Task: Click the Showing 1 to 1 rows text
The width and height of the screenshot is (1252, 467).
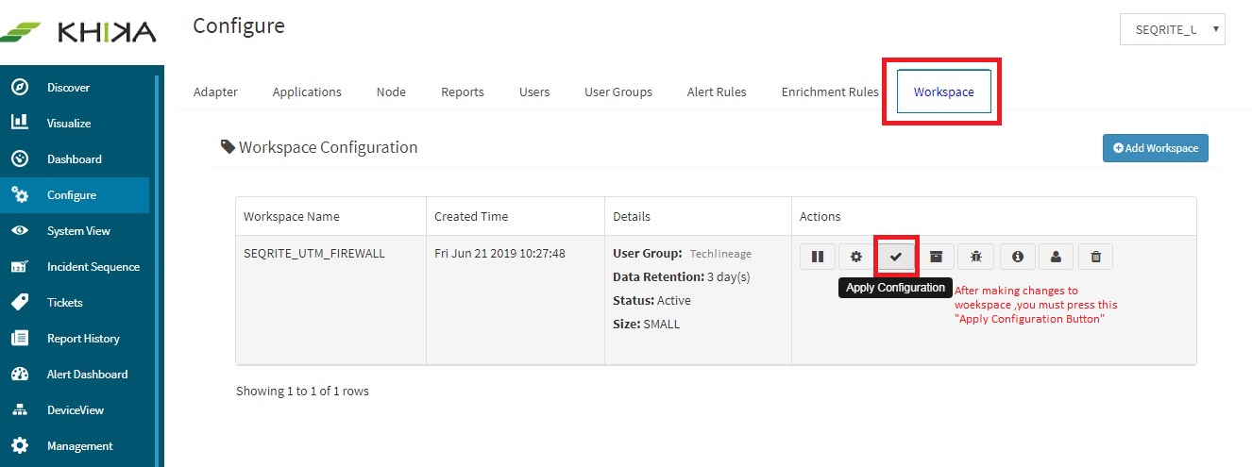Action: pyautogui.click(x=302, y=391)
